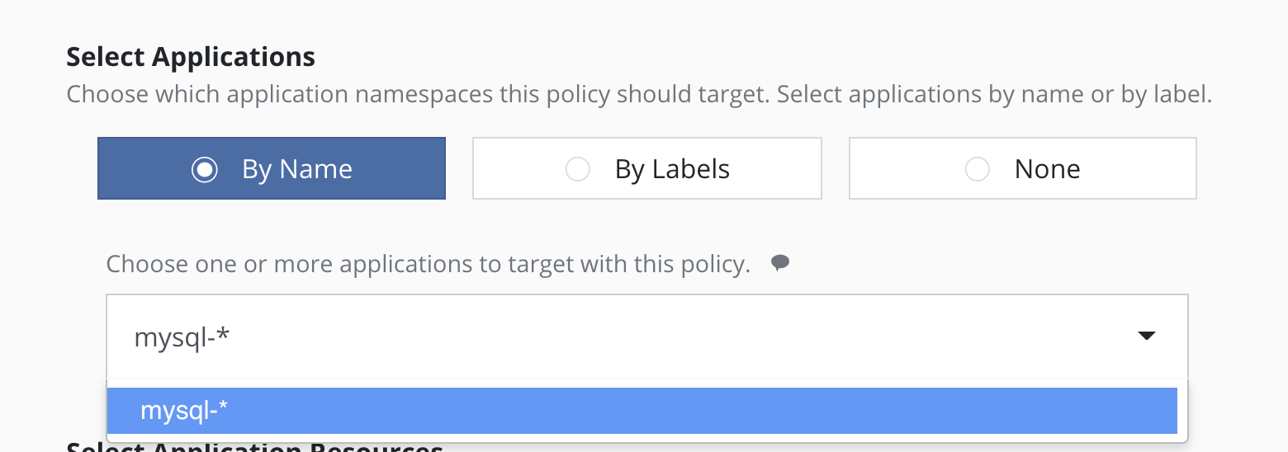
Task: Click the "By Name" text label
Action: coord(296,169)
